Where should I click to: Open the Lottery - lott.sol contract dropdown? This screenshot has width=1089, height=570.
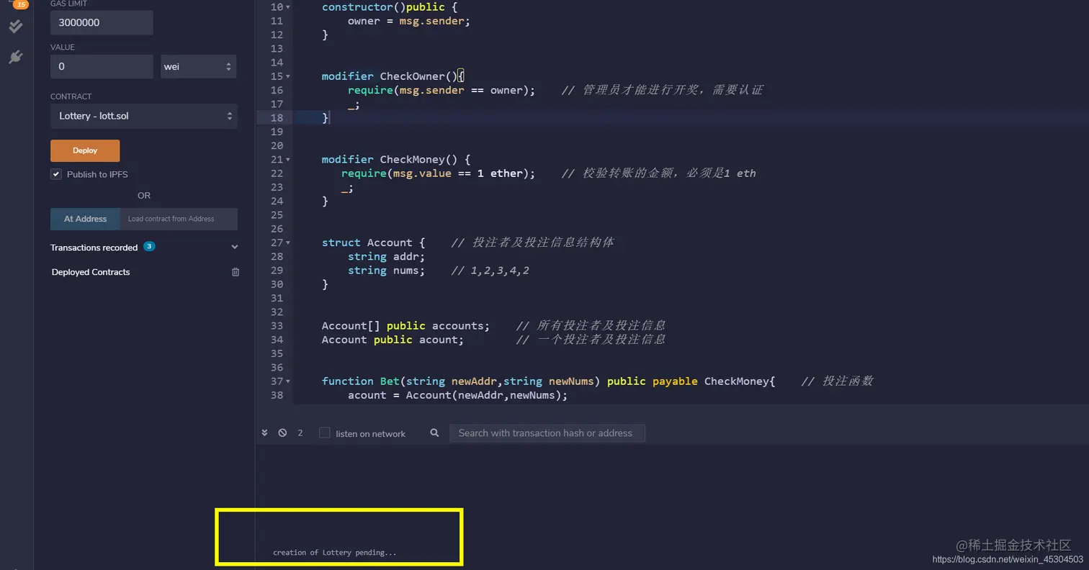click(143, 116)
